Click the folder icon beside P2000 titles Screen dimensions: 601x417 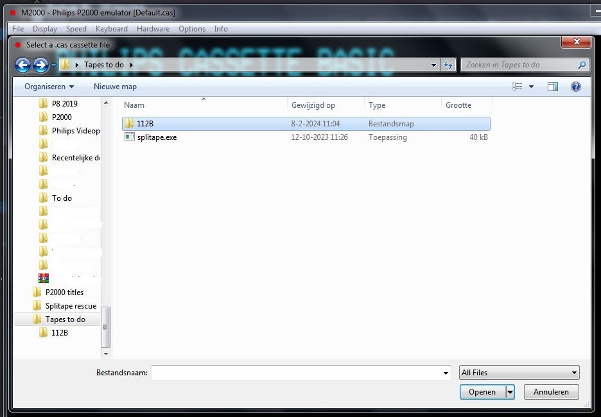pos(37,292)
